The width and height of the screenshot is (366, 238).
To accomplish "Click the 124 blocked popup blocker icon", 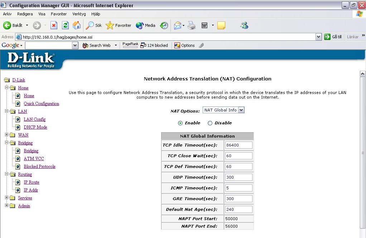I will (x=143, y=45).
